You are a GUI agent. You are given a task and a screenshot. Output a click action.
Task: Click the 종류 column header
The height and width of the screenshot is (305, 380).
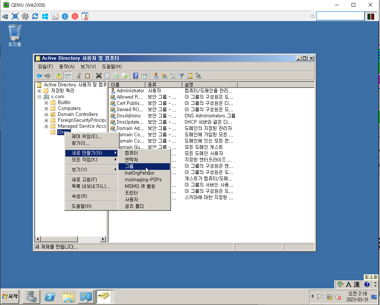coord(164,85)
